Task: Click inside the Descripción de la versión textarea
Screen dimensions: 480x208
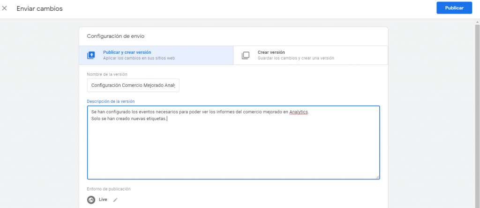Action: pos(233,143)
